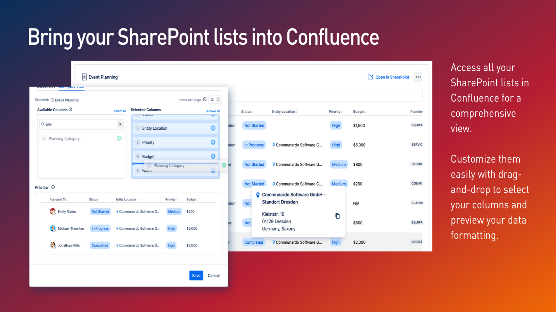Open the three-dots more options menu
This screenshot has width=556, height=312.
point(418,77)
